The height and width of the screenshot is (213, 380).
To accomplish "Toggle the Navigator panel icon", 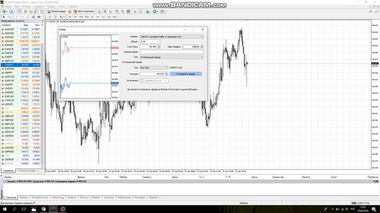I will tap(31, 11).
